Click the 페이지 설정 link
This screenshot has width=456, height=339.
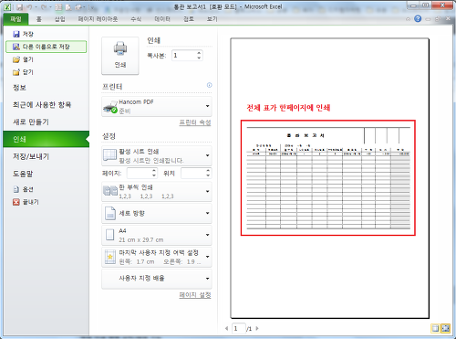click(195, 295)
